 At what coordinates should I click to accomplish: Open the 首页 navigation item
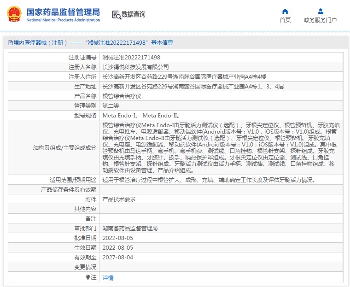(x=285, y=20)
